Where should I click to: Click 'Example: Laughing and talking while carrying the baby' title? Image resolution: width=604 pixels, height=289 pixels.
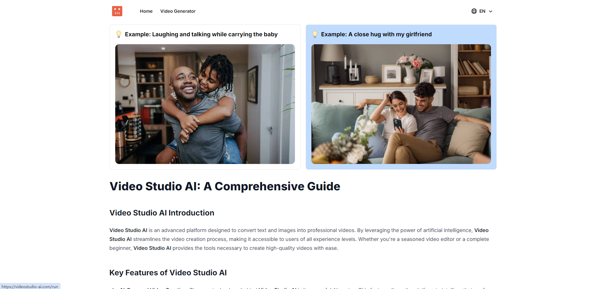coord(201,34)
